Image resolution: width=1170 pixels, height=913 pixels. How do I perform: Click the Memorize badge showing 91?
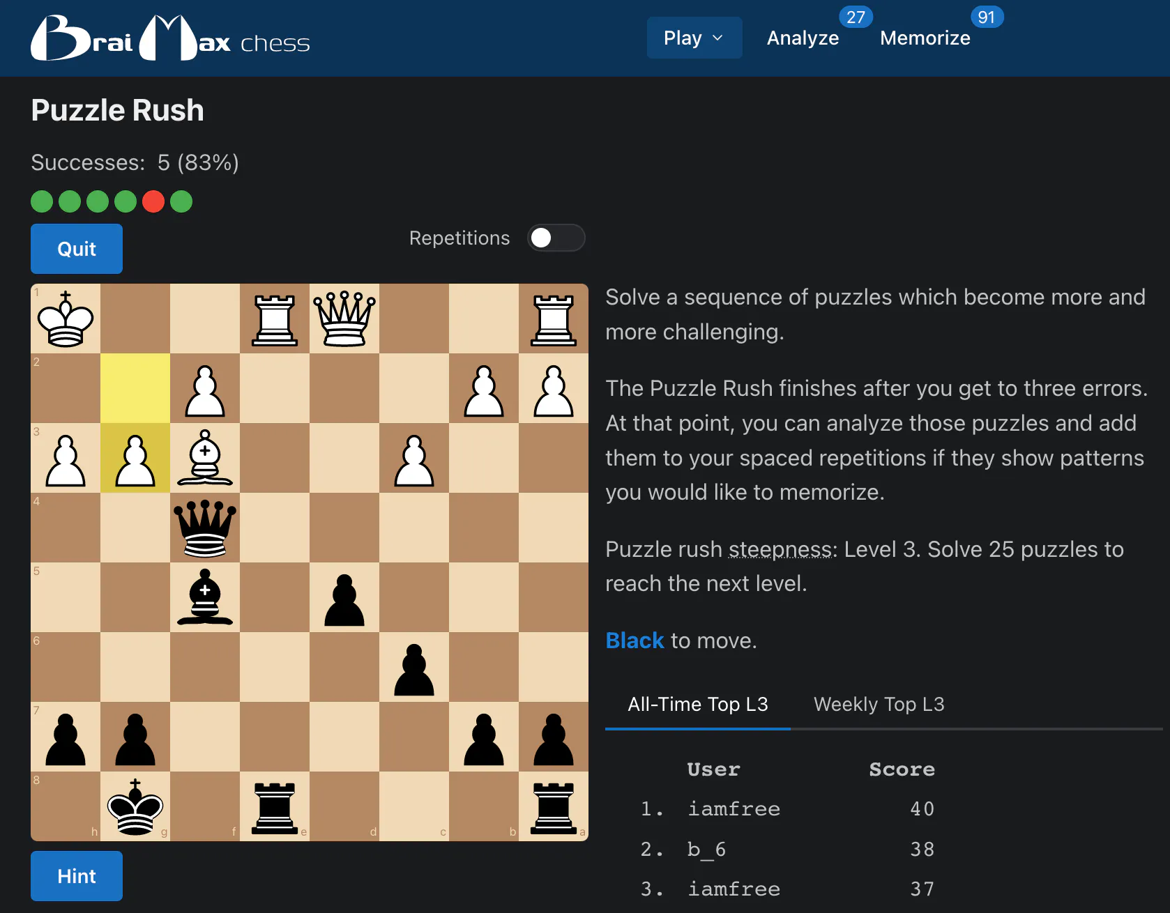[987, 17]
